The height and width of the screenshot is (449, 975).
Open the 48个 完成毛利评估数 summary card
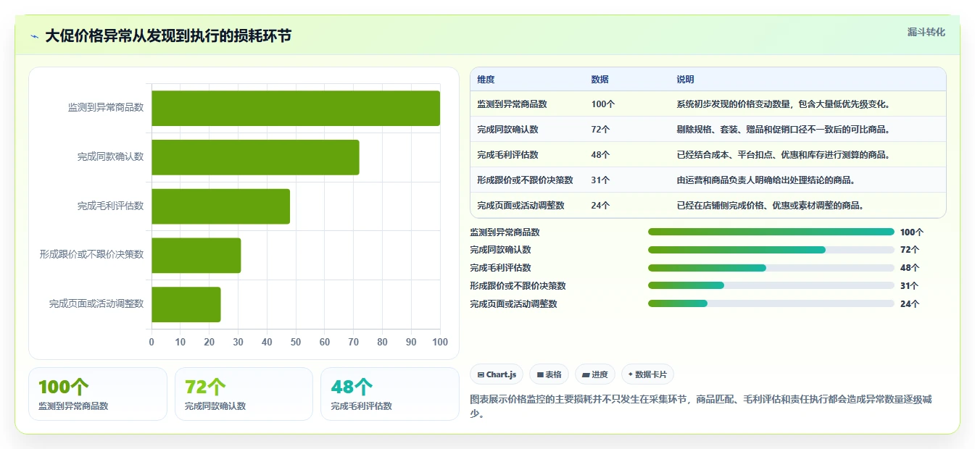click(x=390, y=394)
